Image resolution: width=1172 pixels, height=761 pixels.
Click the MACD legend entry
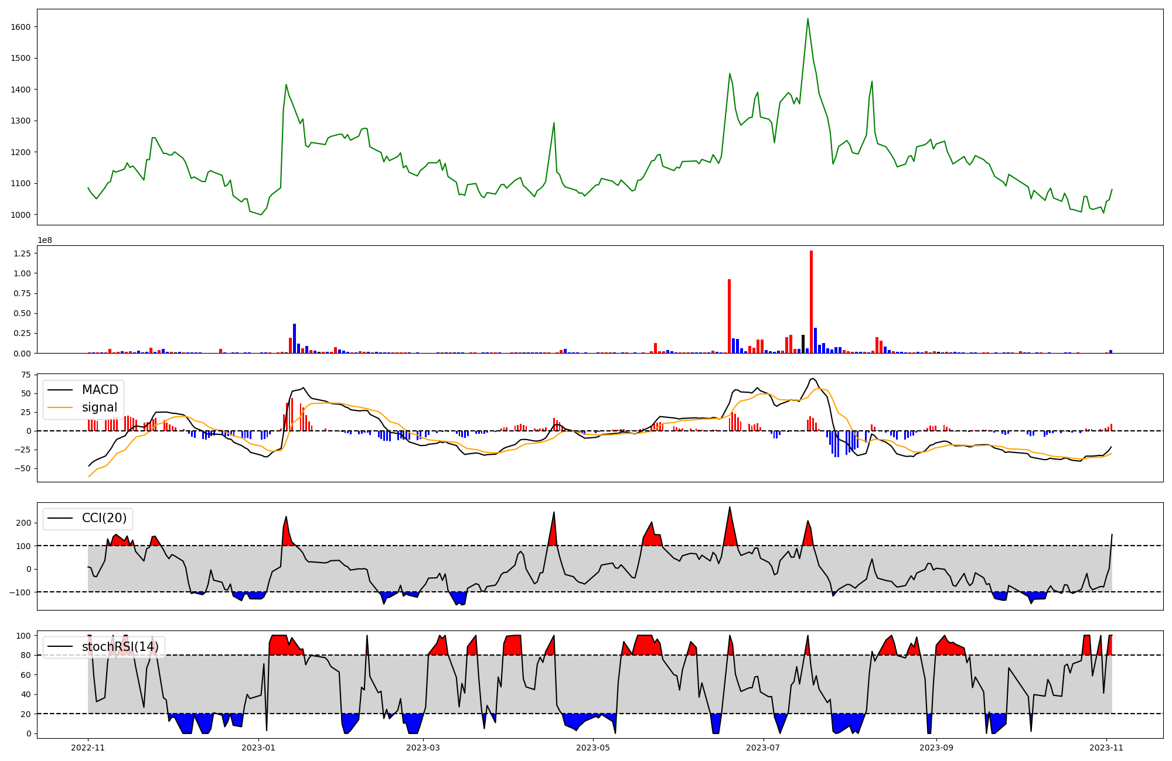[100, 390]
